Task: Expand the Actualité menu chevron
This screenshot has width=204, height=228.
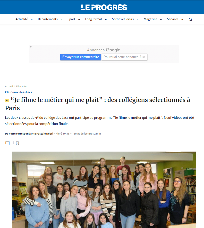Action: tap(32, 19)
